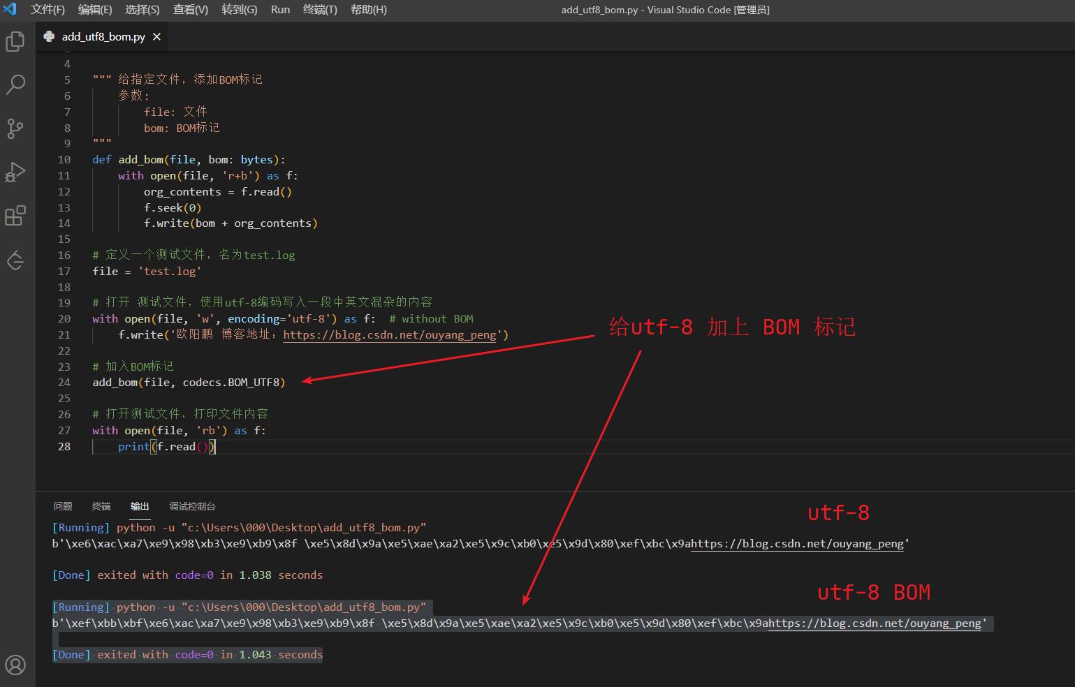Click the "file = 'test.log'" code line
Viewport: 1075px width, 687px height.
[x=147, y=272]
